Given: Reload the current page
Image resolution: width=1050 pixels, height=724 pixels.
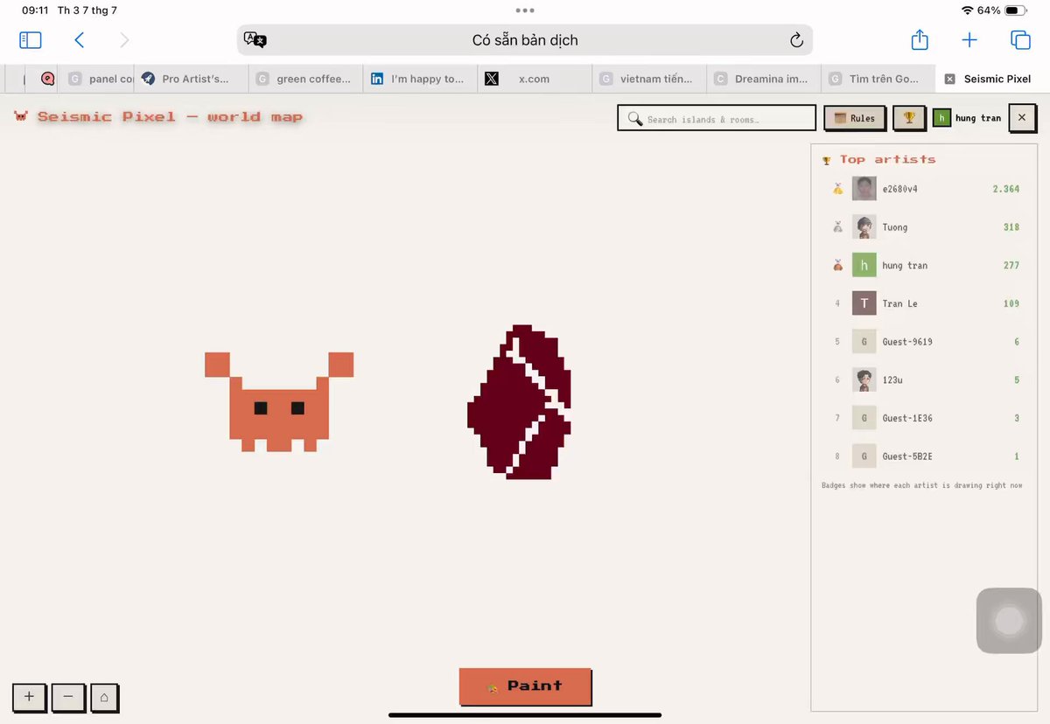Looking at the screenshot, I should tap(796, 40).
